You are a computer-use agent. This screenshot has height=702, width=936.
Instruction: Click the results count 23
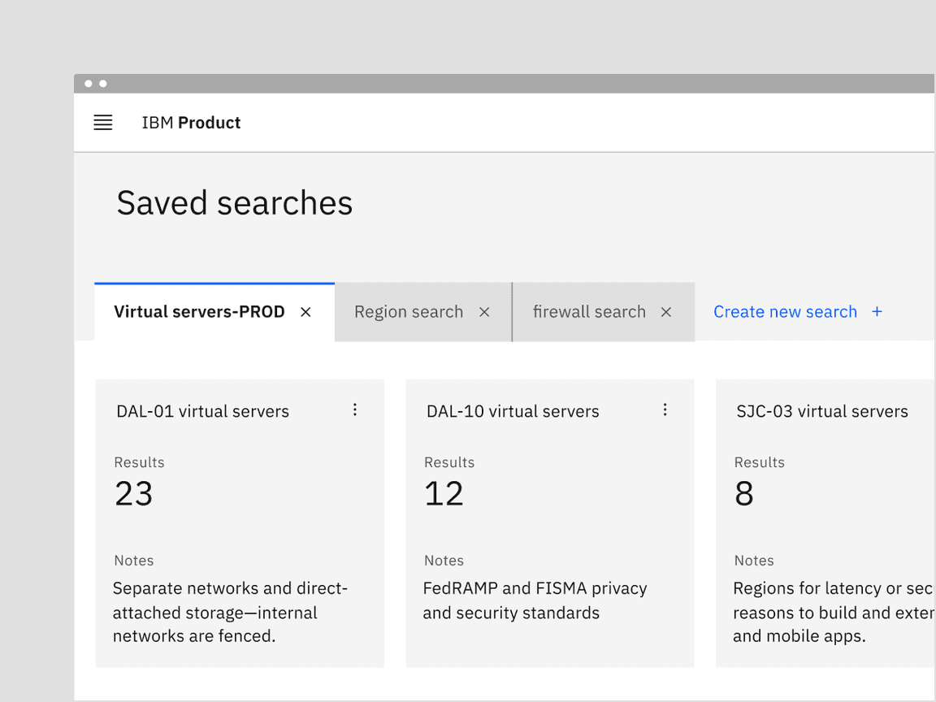(x=134, y=494)
